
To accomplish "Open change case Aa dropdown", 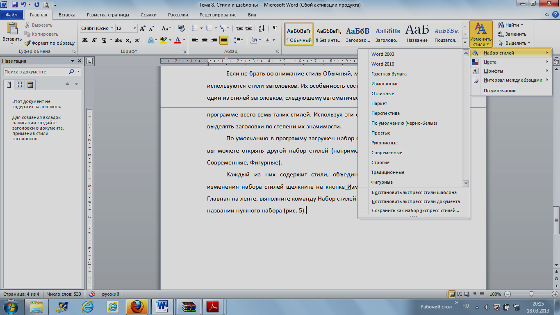I will (x=166, y=28).
